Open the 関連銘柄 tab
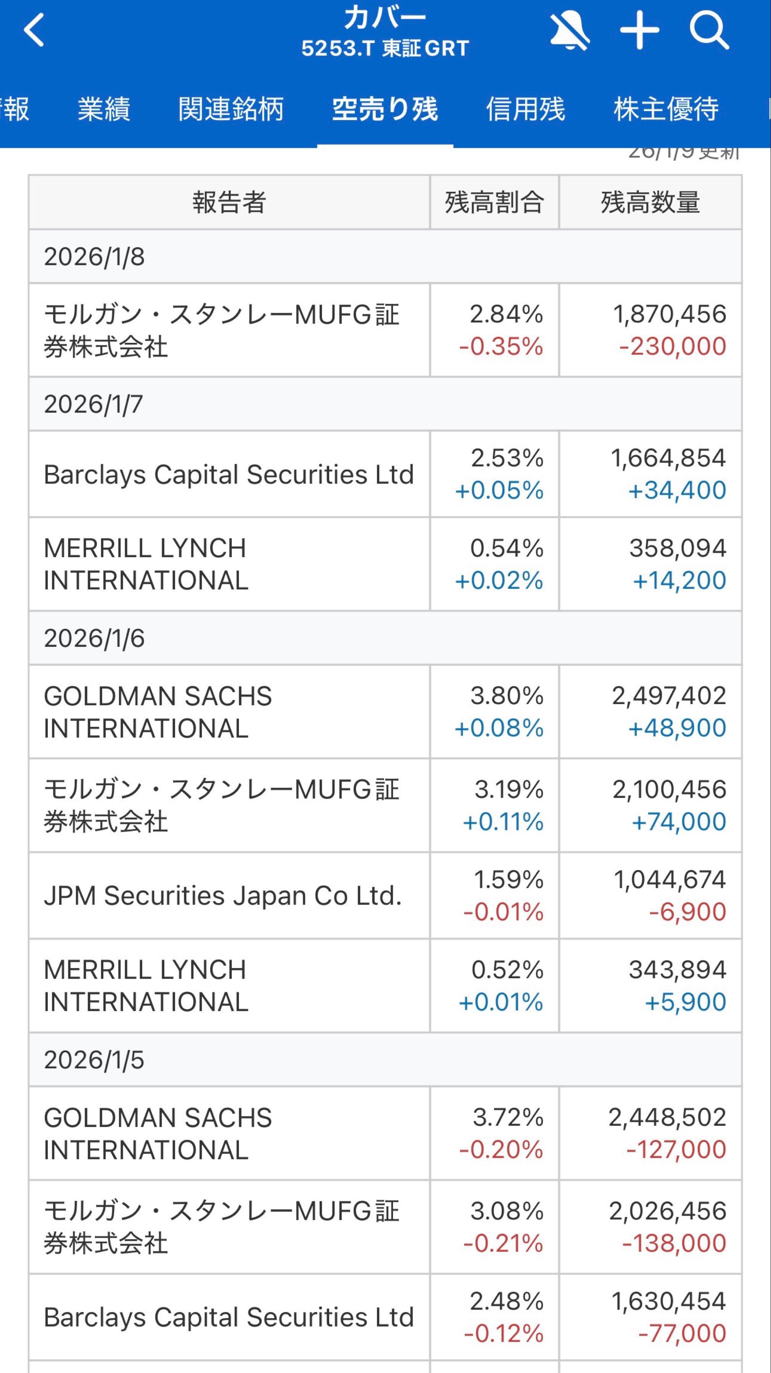771x1373 pixels. tap(230, 109)
